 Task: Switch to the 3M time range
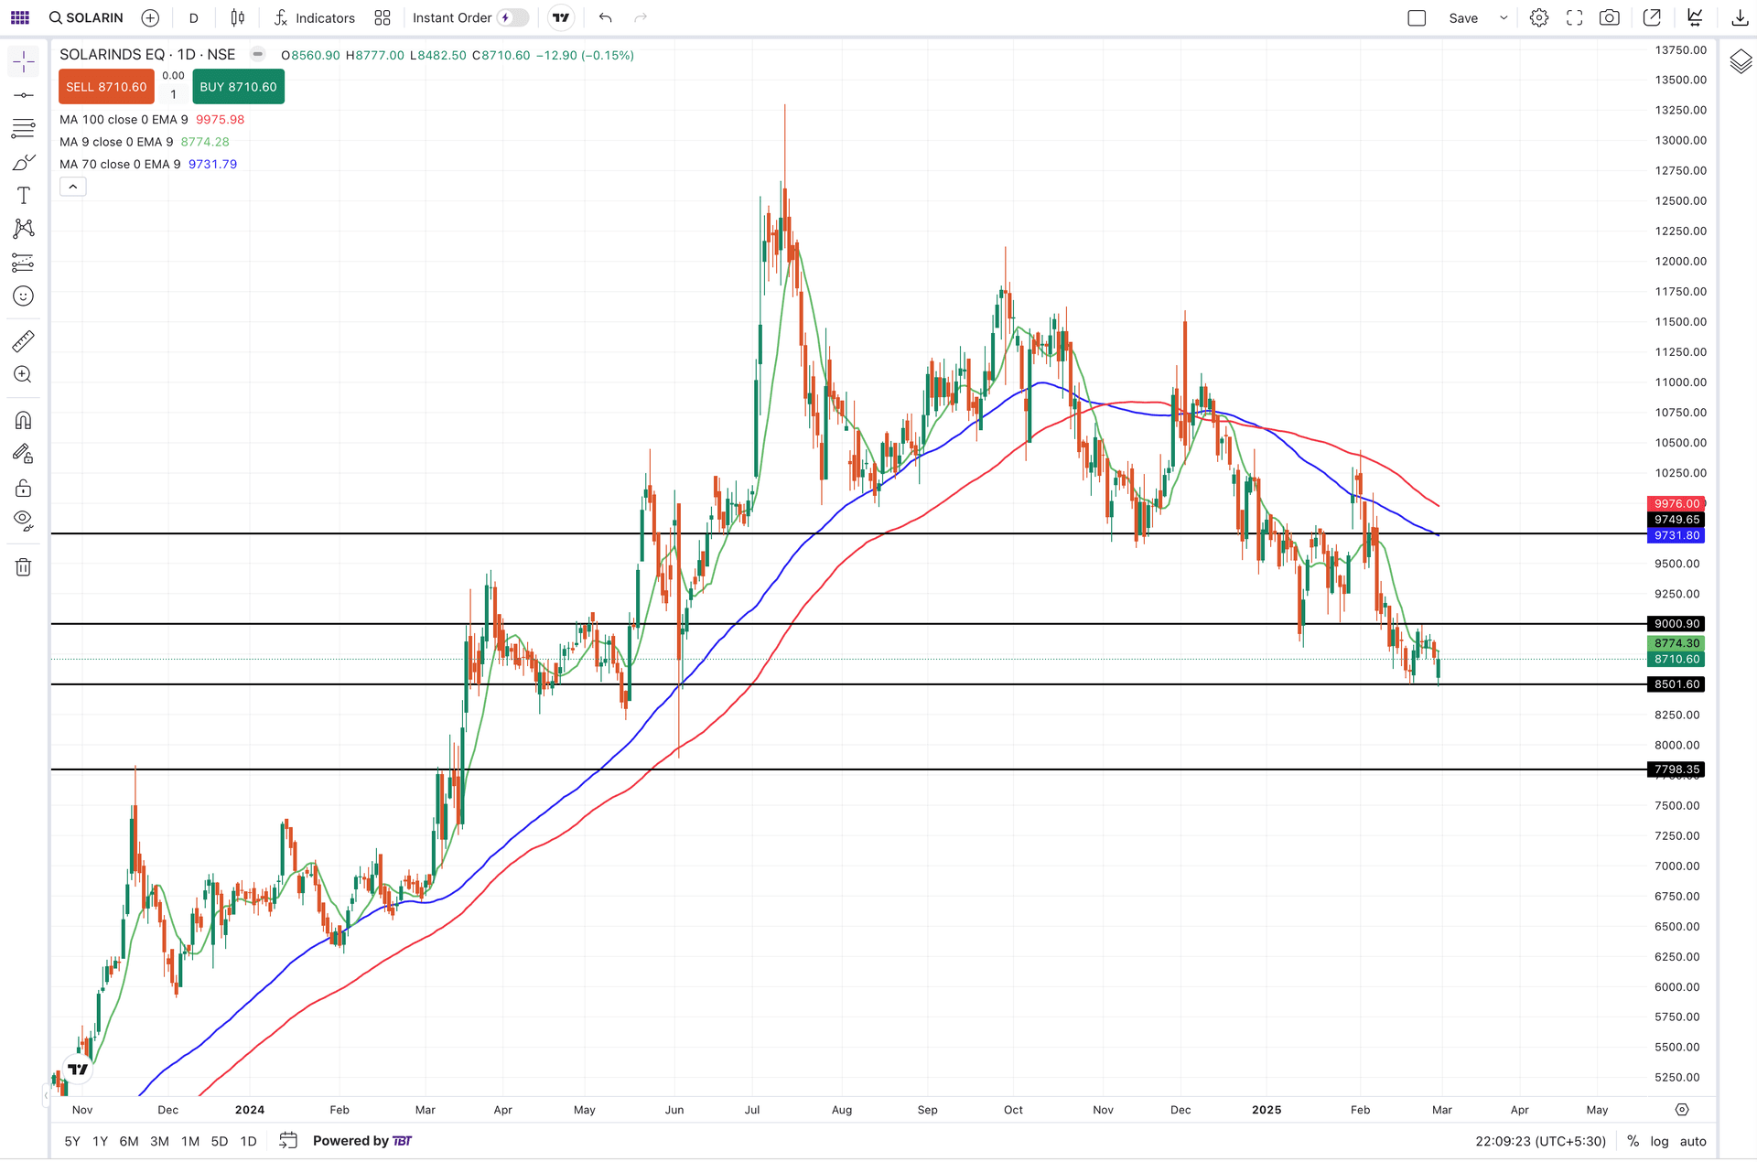coord(159,1141)
